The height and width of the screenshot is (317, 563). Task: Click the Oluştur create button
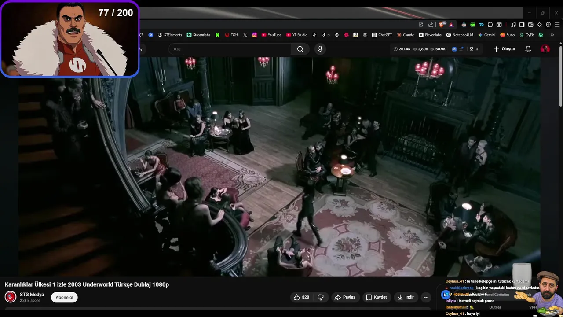[x=504, y=49]
